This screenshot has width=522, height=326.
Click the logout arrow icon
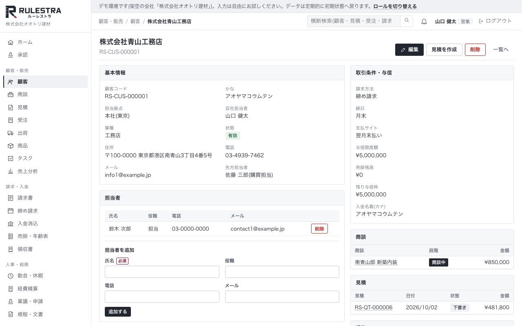tap(481, 21)
